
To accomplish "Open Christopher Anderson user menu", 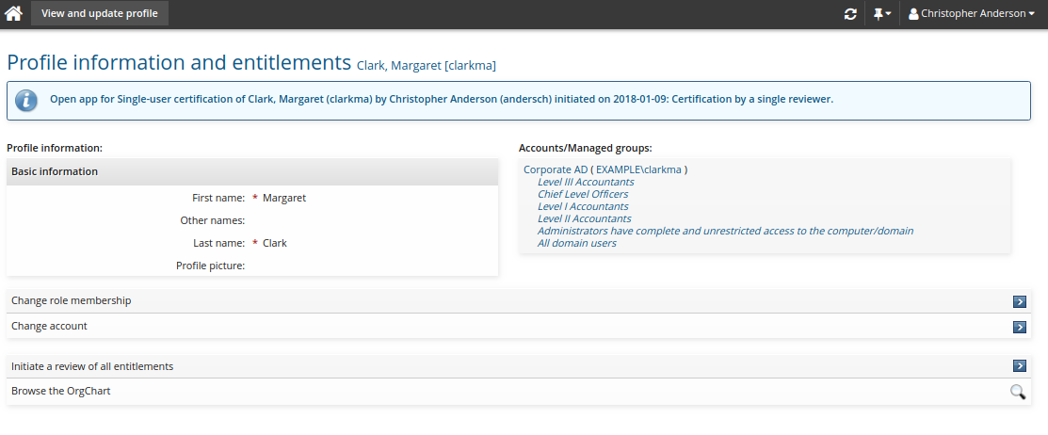I will [972, 14].
